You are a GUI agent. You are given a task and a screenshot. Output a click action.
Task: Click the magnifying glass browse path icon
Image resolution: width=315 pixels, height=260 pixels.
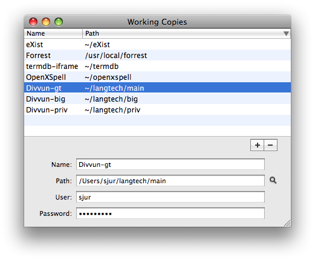click(273, 180)
